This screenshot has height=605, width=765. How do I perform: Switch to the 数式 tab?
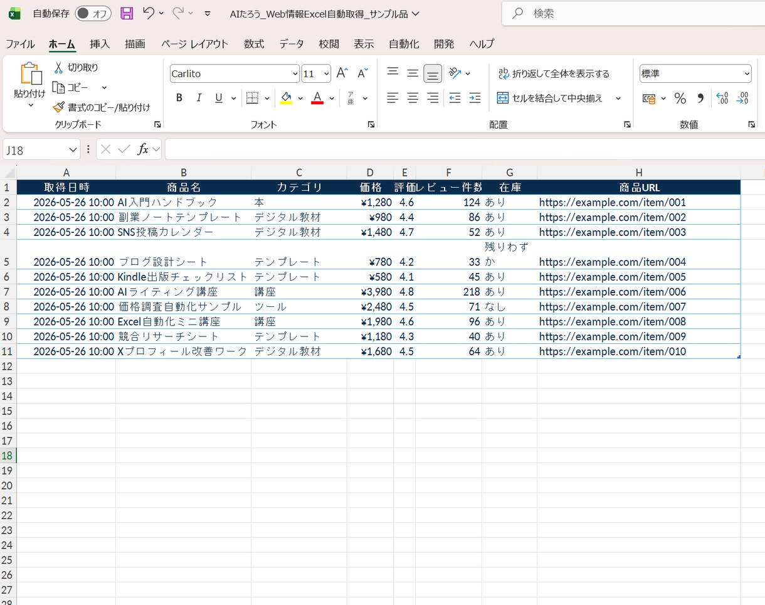(254, 44)
